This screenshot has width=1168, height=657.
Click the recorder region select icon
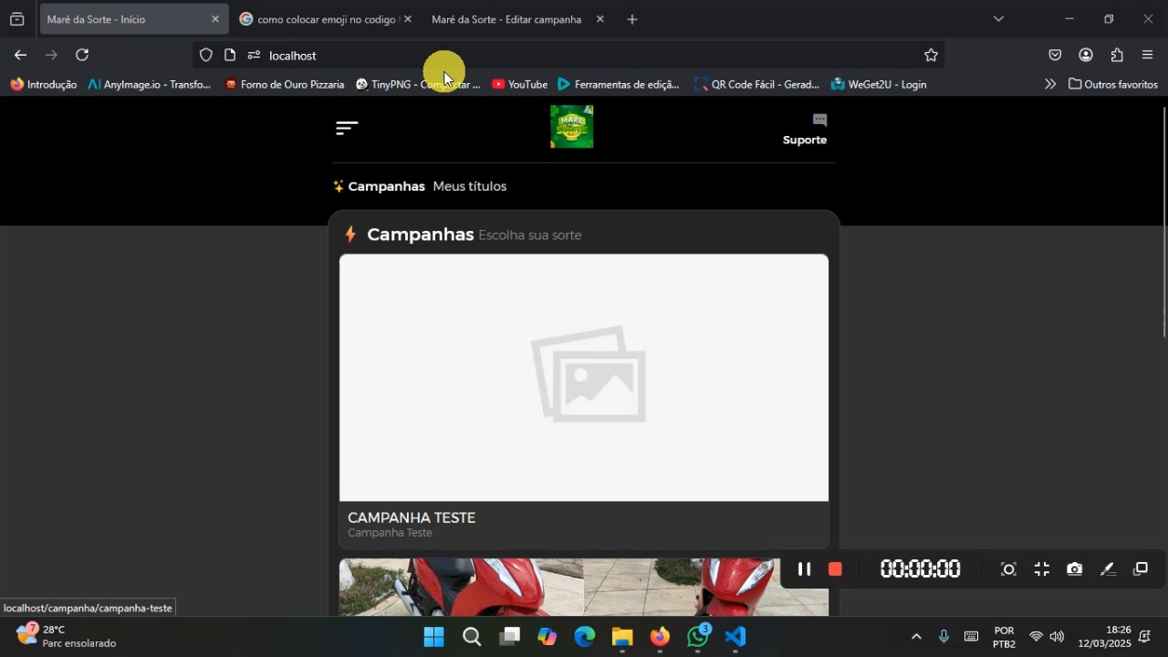point(1008,569)
